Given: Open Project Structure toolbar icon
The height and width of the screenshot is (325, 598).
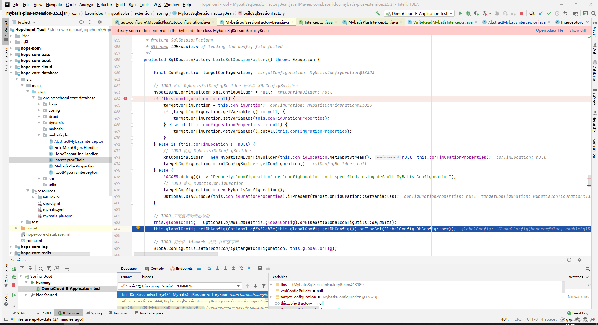Looking at the screenshot, I should tap(575, 13).
